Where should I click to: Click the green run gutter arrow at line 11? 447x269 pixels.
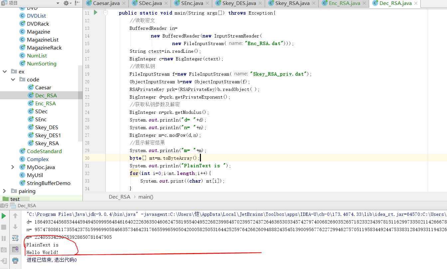[95, 13]
